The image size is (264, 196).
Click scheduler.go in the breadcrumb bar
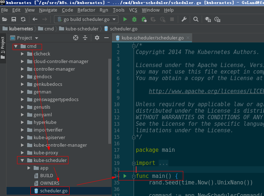(121, 29)
